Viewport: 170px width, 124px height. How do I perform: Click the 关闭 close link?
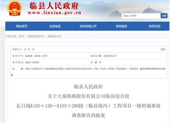tap(163, 49)
